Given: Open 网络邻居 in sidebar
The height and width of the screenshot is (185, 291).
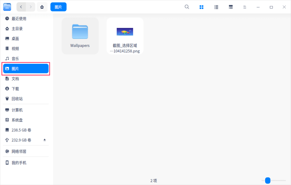Looking at the screenshot, I should [x=26, y=151].
